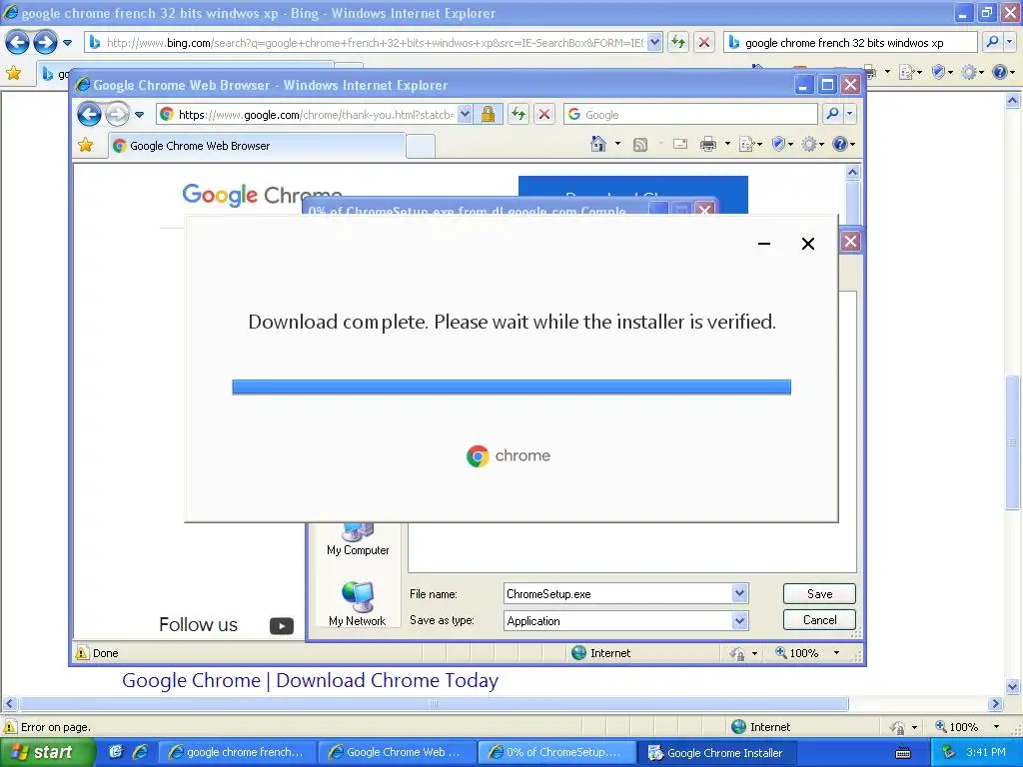Image resolution: width=1023 pixels, height=767 pixels.
Task: Open the File name dropdown in Save dialog
Action: (739, 593)
